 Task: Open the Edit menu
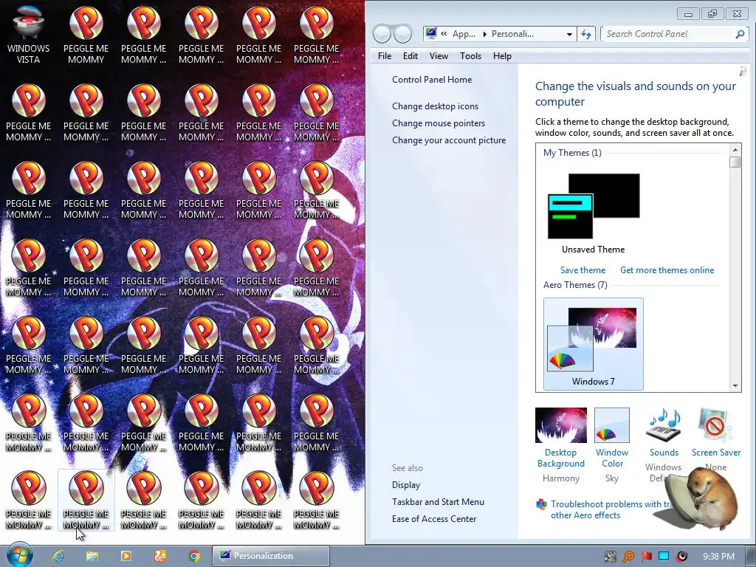410,56
